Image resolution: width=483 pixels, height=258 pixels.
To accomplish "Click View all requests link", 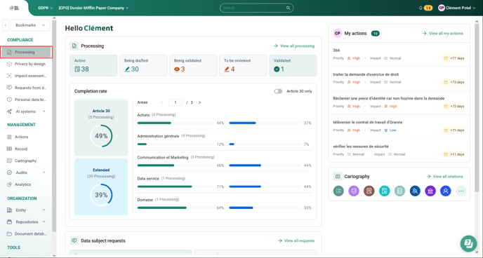I will coord(296,240).
